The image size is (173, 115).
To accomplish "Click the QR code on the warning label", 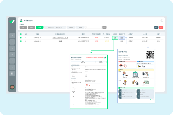I will (150, 55).
